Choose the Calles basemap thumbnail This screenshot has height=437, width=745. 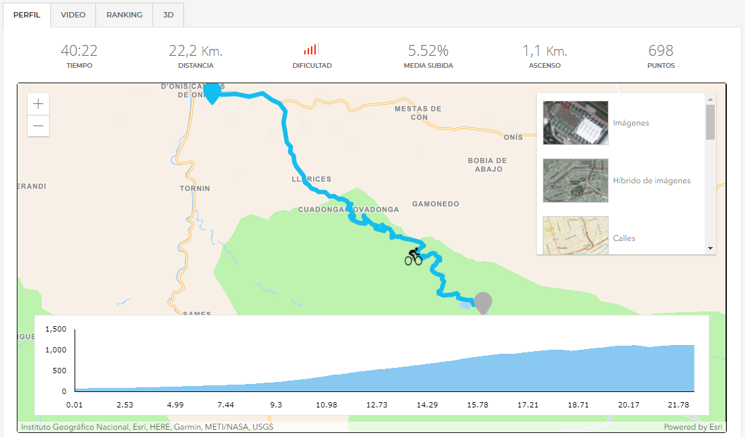pos(576,236)
